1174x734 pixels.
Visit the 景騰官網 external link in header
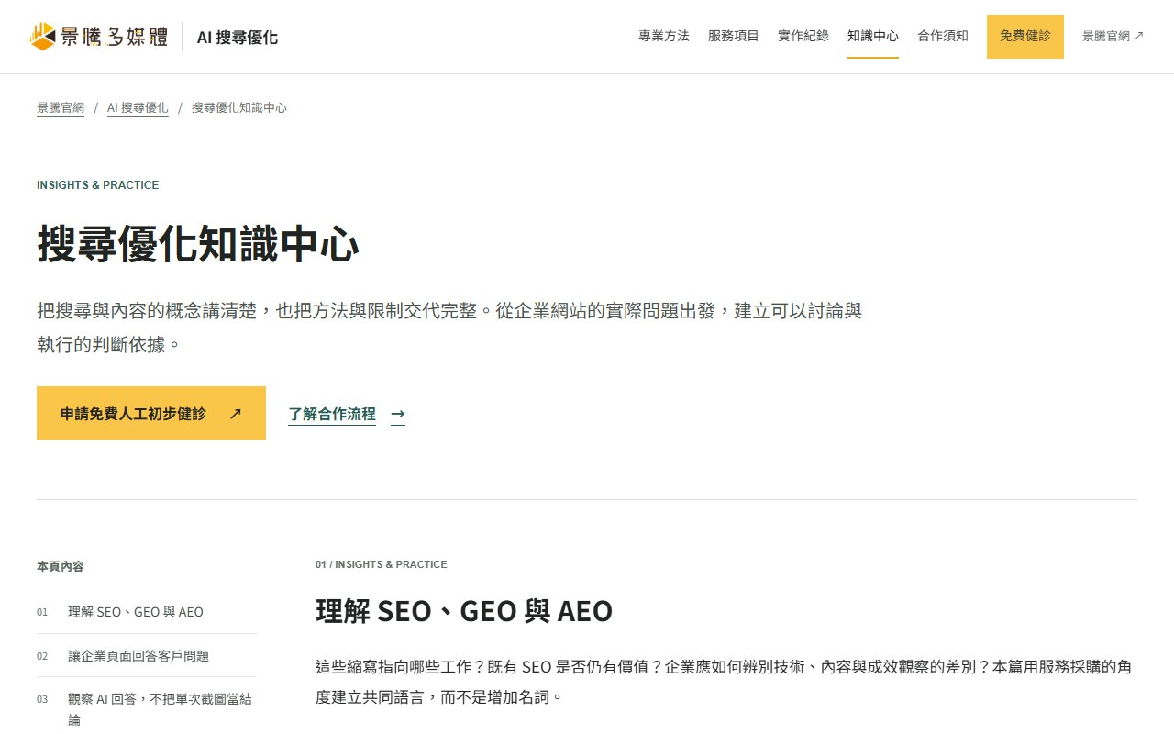coord(1113,36)
